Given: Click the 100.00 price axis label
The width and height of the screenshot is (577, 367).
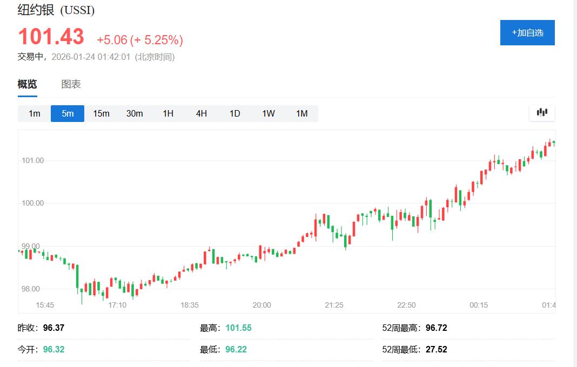Looking at the screenshot, I should (32, 203).
